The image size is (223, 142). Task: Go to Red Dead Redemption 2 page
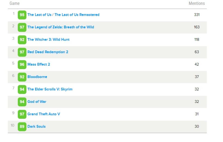tap(48, 52)
